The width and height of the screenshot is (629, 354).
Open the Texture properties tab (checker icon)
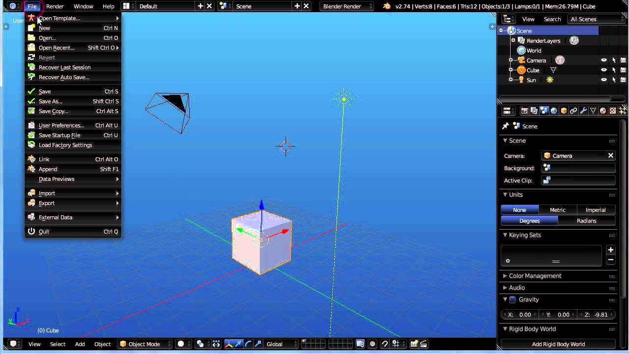coord(613,111)
